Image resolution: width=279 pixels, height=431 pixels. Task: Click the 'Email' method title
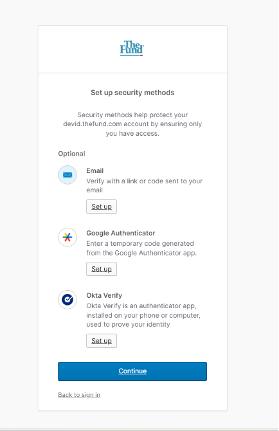[x=95, y=170]
